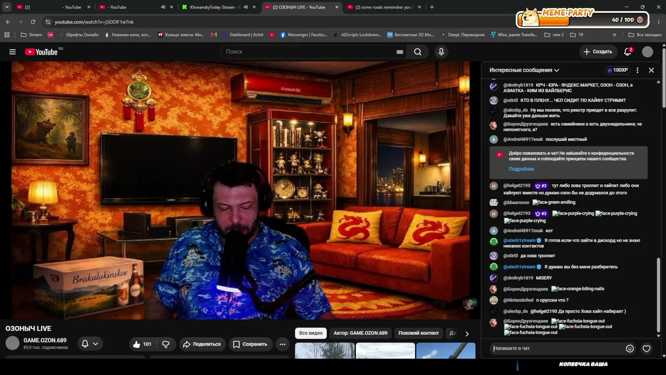Open the new 2 bookmark folder
Viewport: 666px width, 375px height.
point(554,35)
